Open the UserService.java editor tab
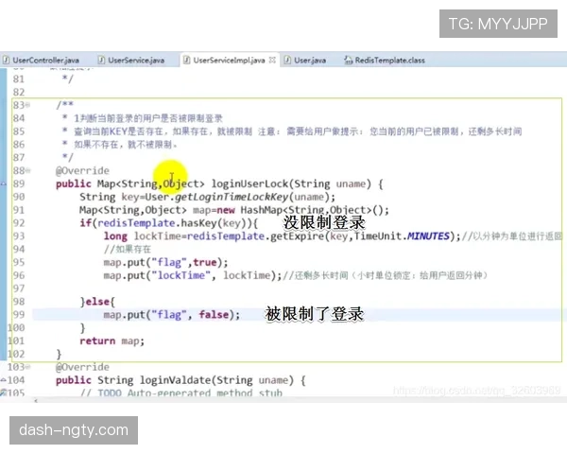 coord(131,61)
